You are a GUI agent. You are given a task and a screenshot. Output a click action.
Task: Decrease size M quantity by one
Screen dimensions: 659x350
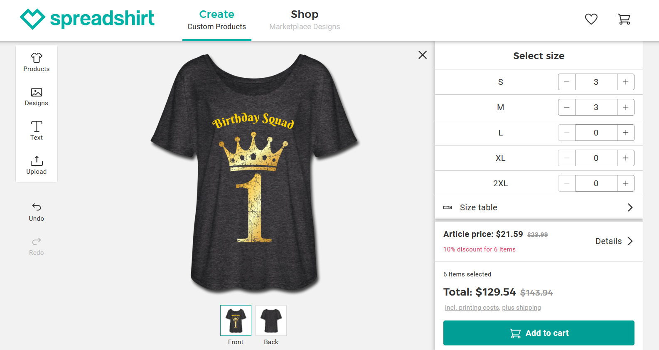(567, 107)
